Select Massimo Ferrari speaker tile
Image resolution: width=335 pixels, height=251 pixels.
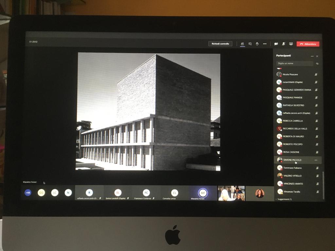point(203,193)
